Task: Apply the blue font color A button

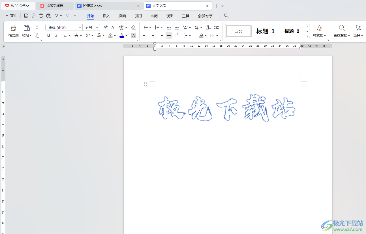Action: pyautogui.click(x=122, y=35)
